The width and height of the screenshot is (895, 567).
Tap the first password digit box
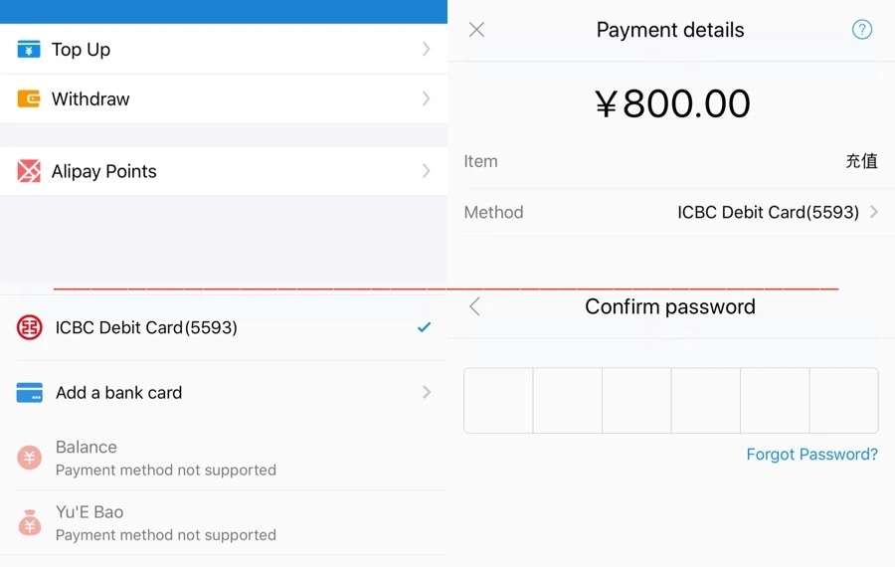(x=498, y=401)
